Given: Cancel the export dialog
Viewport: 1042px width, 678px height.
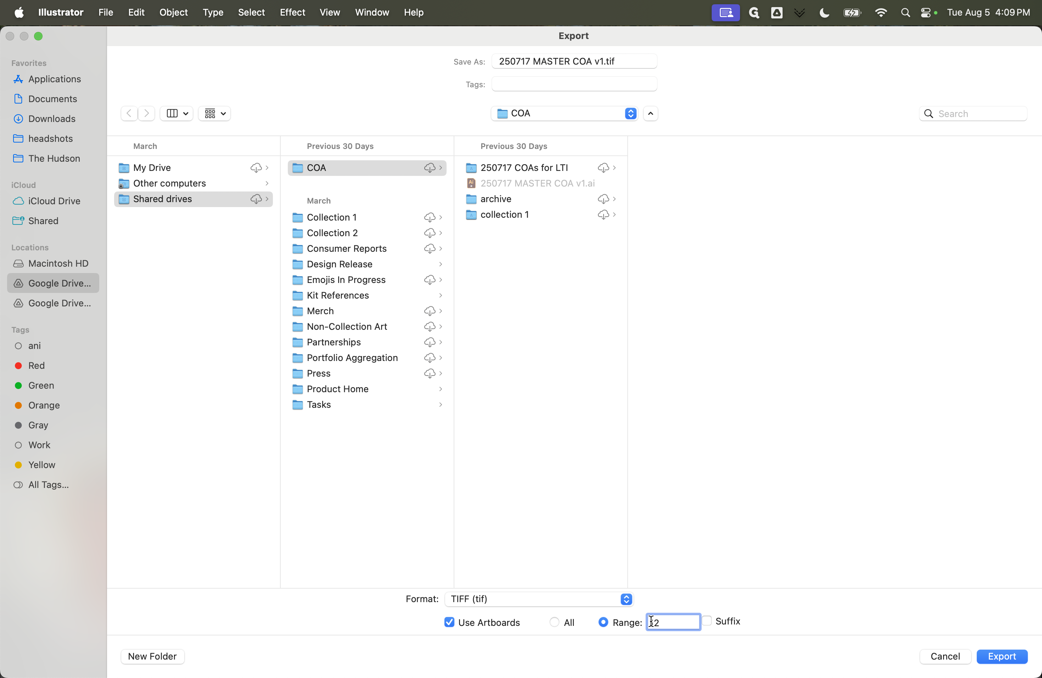Looking at the screenshot, I should 945,656.
